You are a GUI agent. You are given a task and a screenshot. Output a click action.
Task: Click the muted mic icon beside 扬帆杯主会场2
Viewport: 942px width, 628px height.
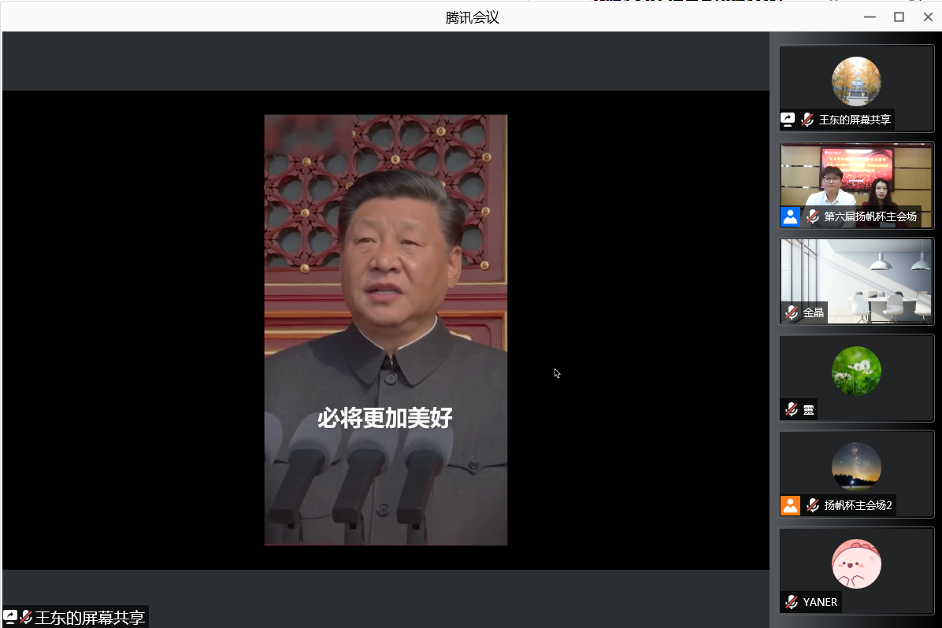pyautogui.click(x=813, y=505)
